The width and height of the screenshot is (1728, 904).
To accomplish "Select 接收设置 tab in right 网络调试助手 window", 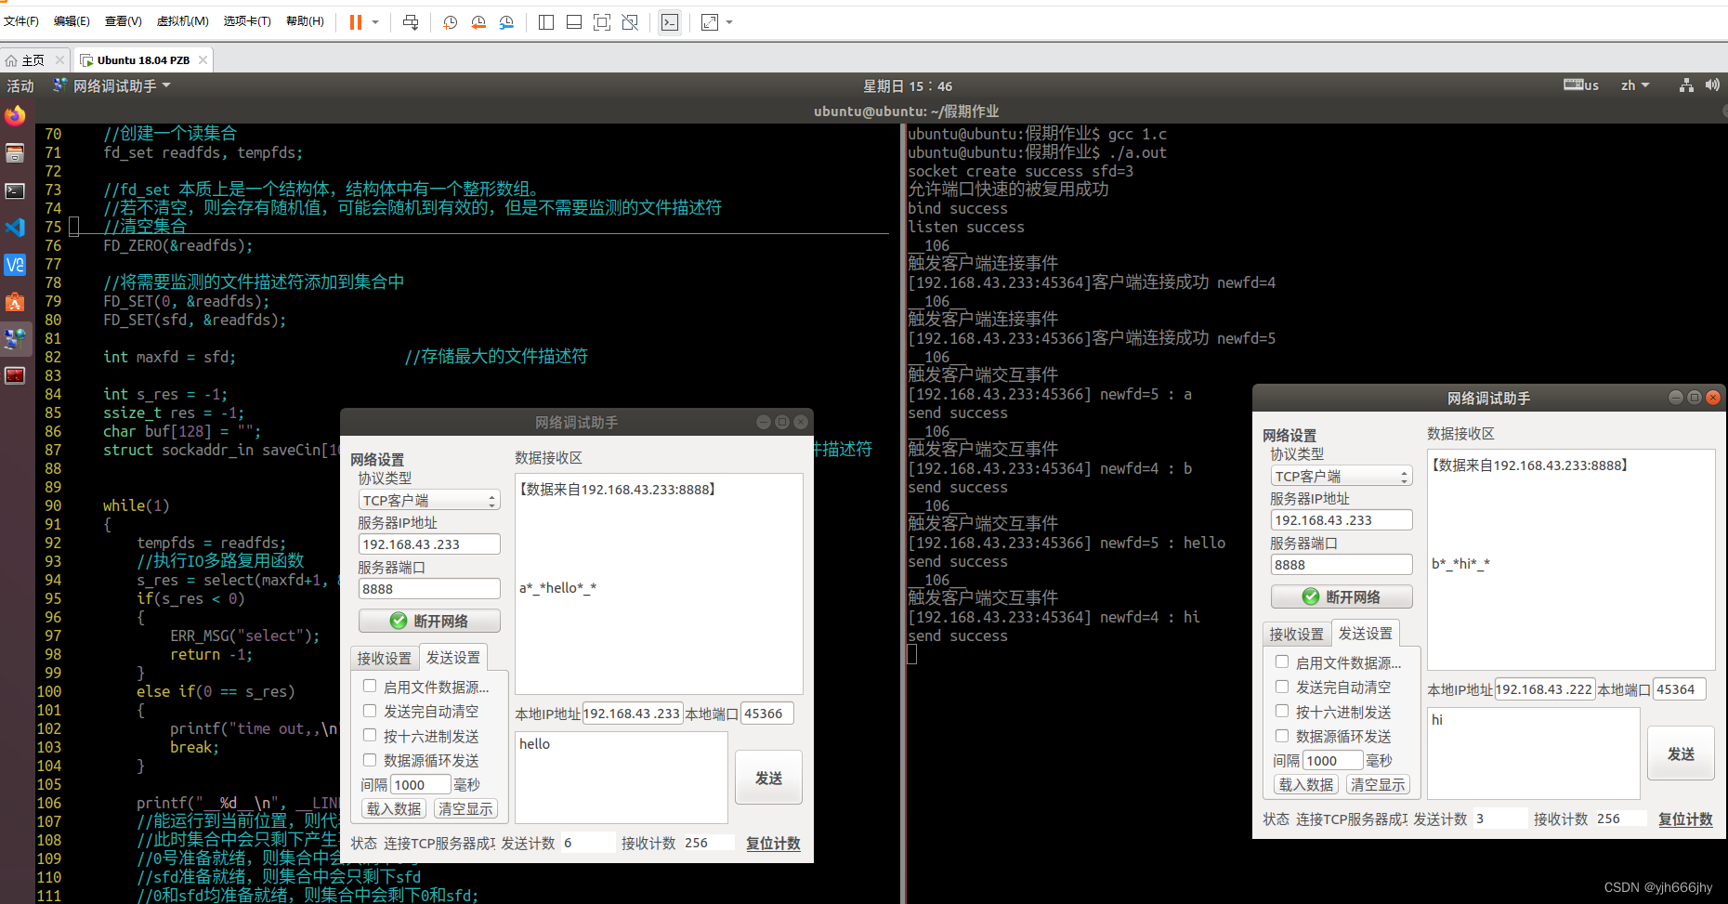I will pyautogui.click(x=1297, y=634).
